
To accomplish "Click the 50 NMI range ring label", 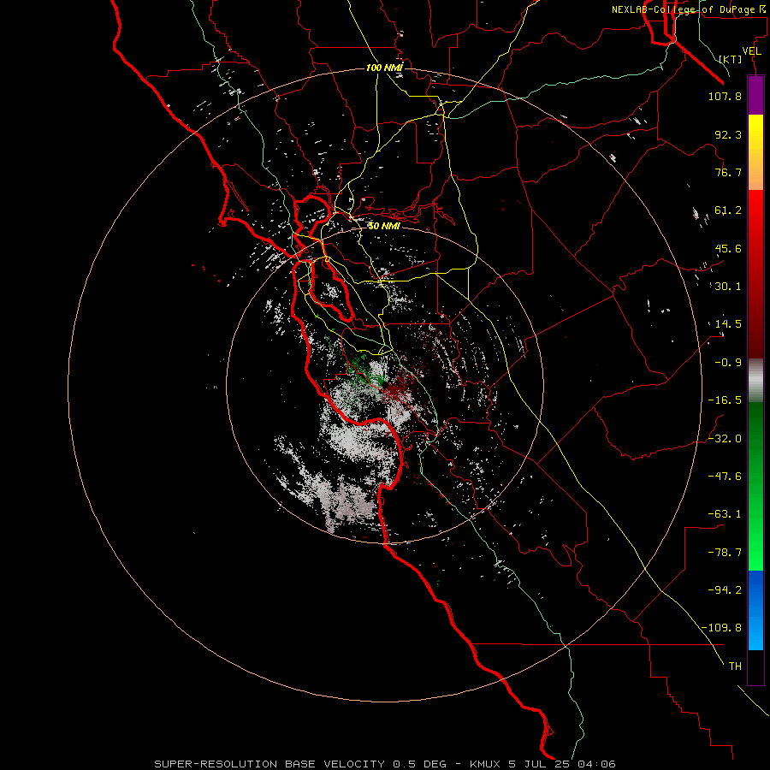I will [384, 226].
